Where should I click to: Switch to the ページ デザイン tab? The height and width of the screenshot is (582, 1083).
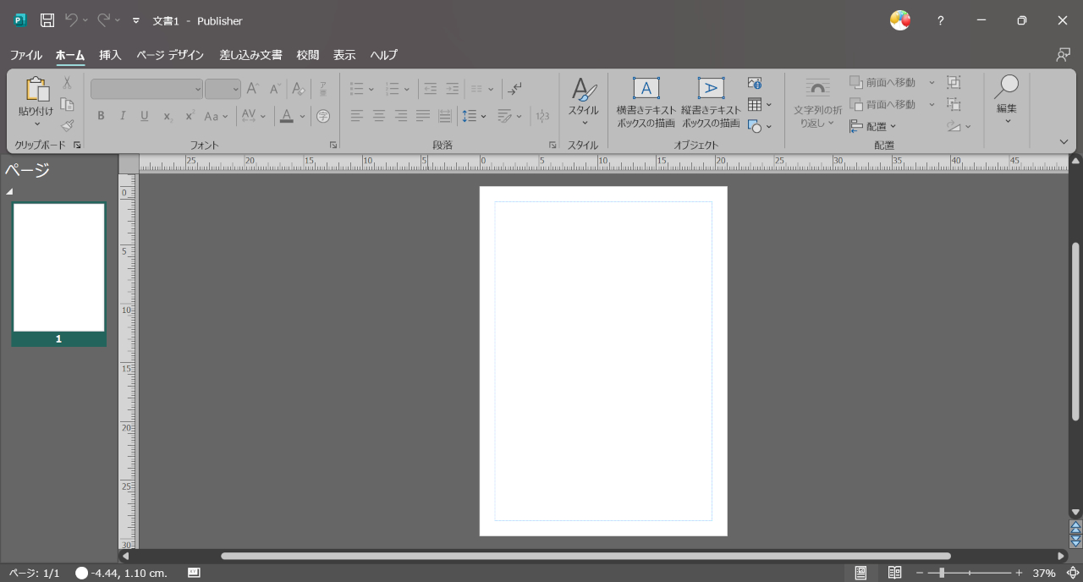(170, 55)
